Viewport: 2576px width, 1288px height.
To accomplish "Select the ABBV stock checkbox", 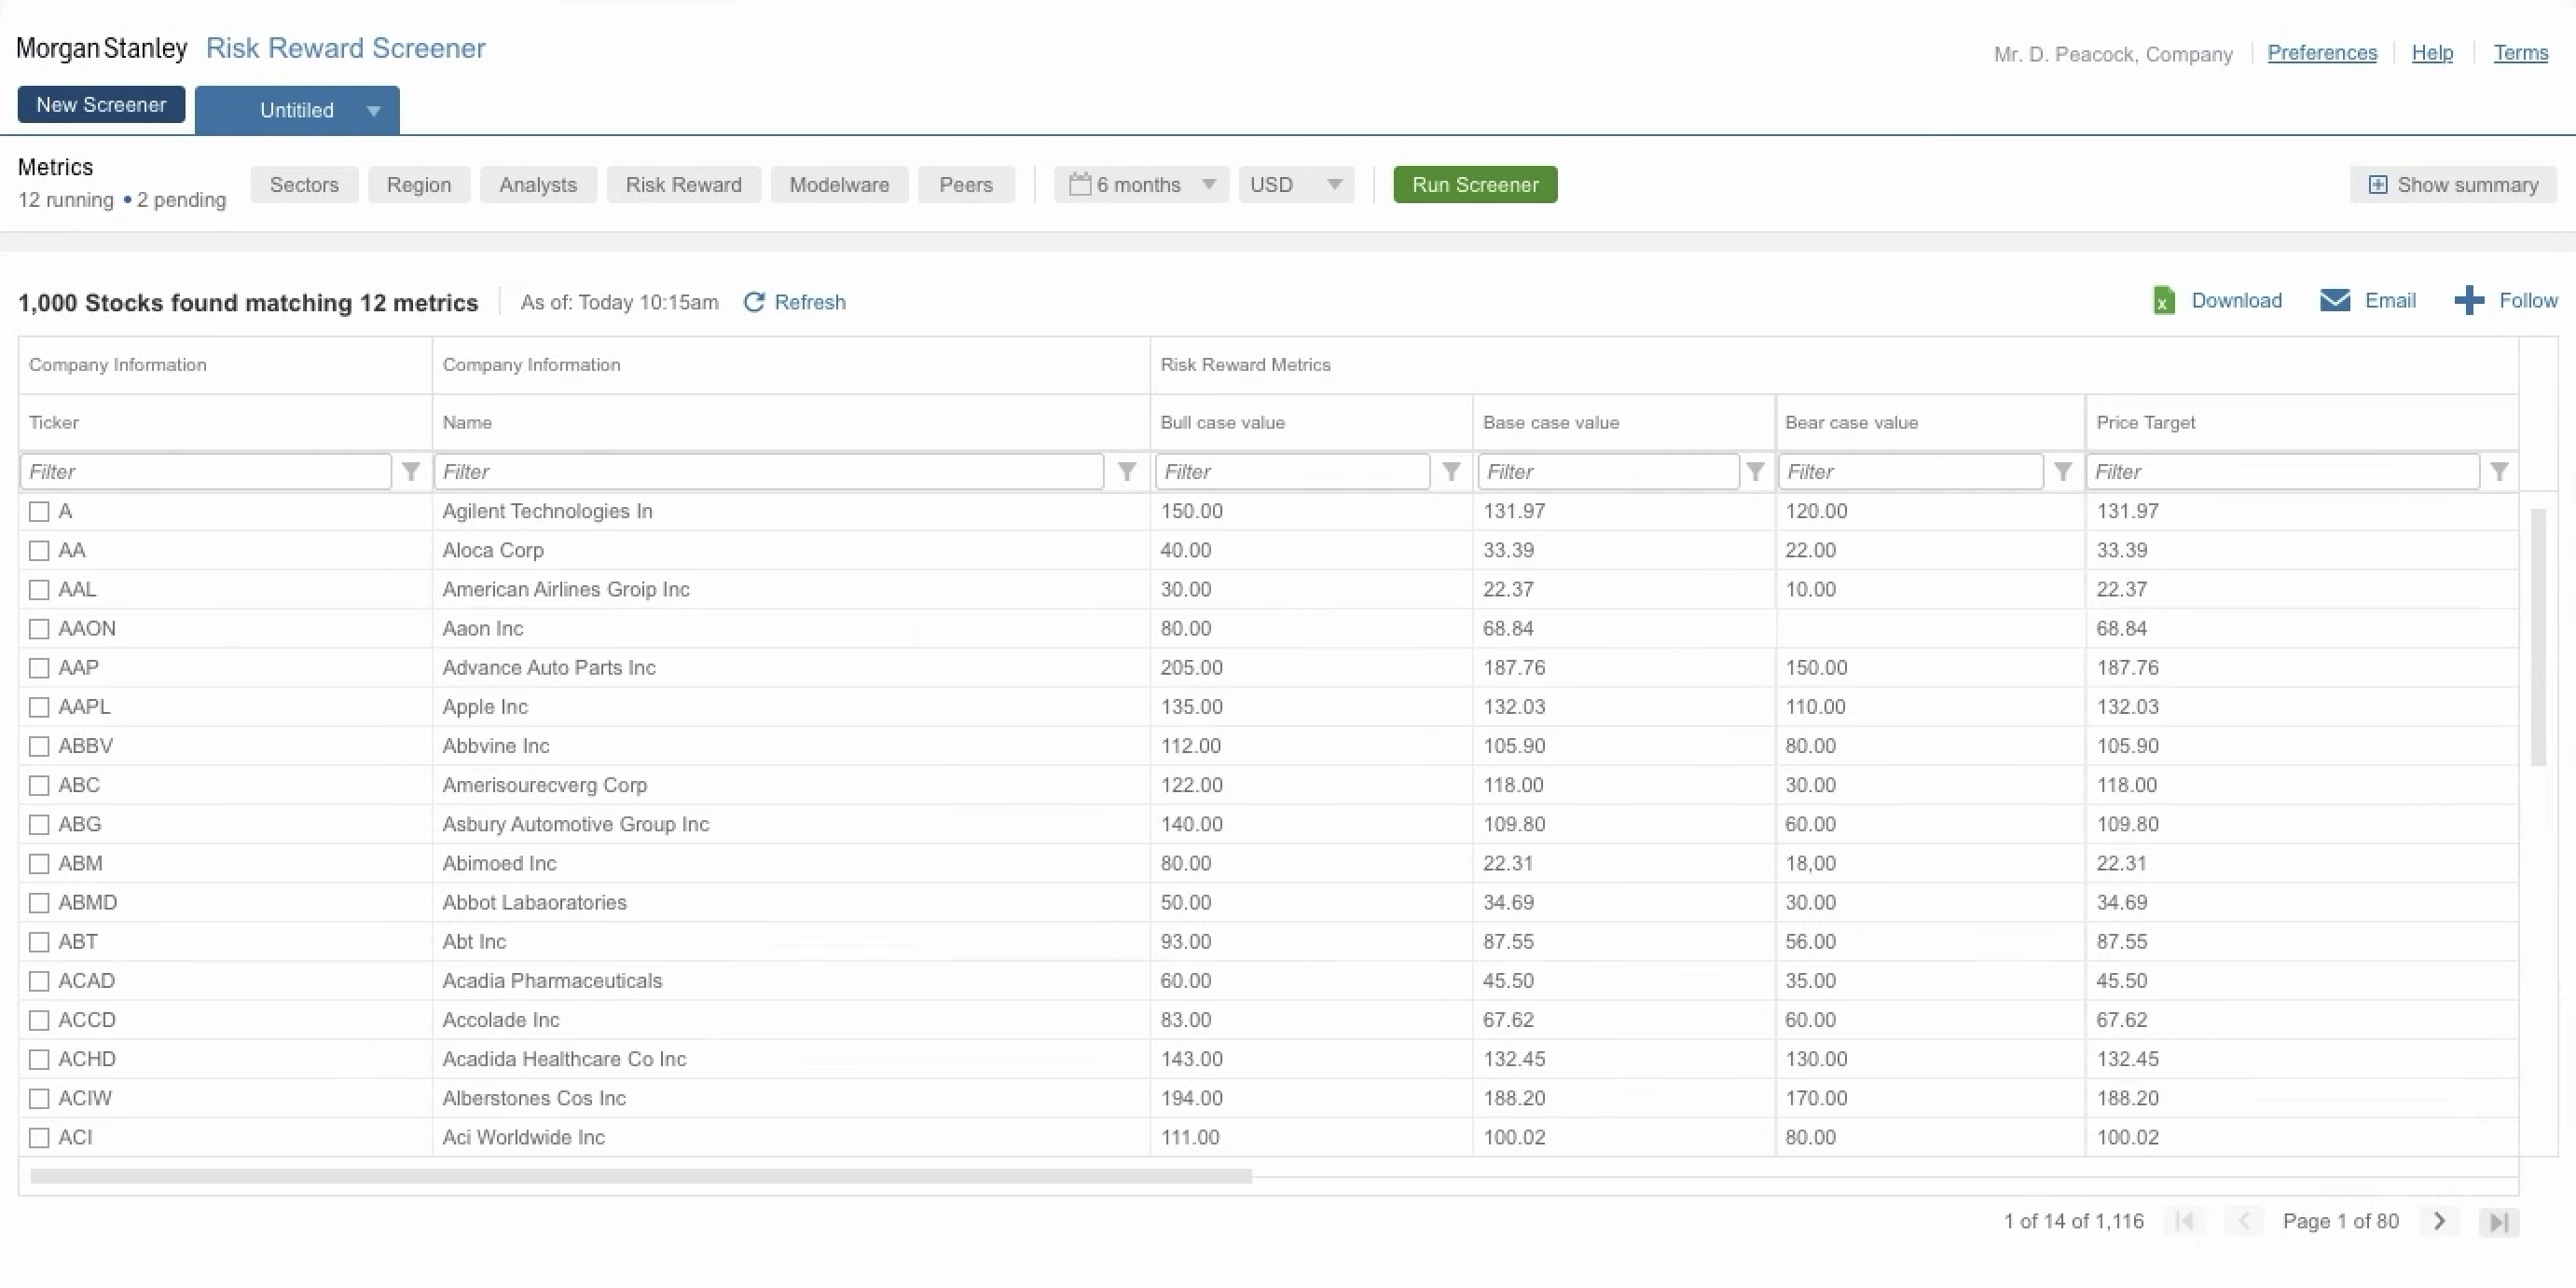I will [x=39, y=746].
